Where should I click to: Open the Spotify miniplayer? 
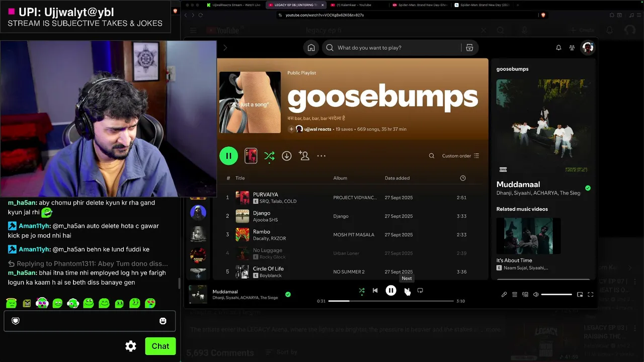click(x=580, y=295)
